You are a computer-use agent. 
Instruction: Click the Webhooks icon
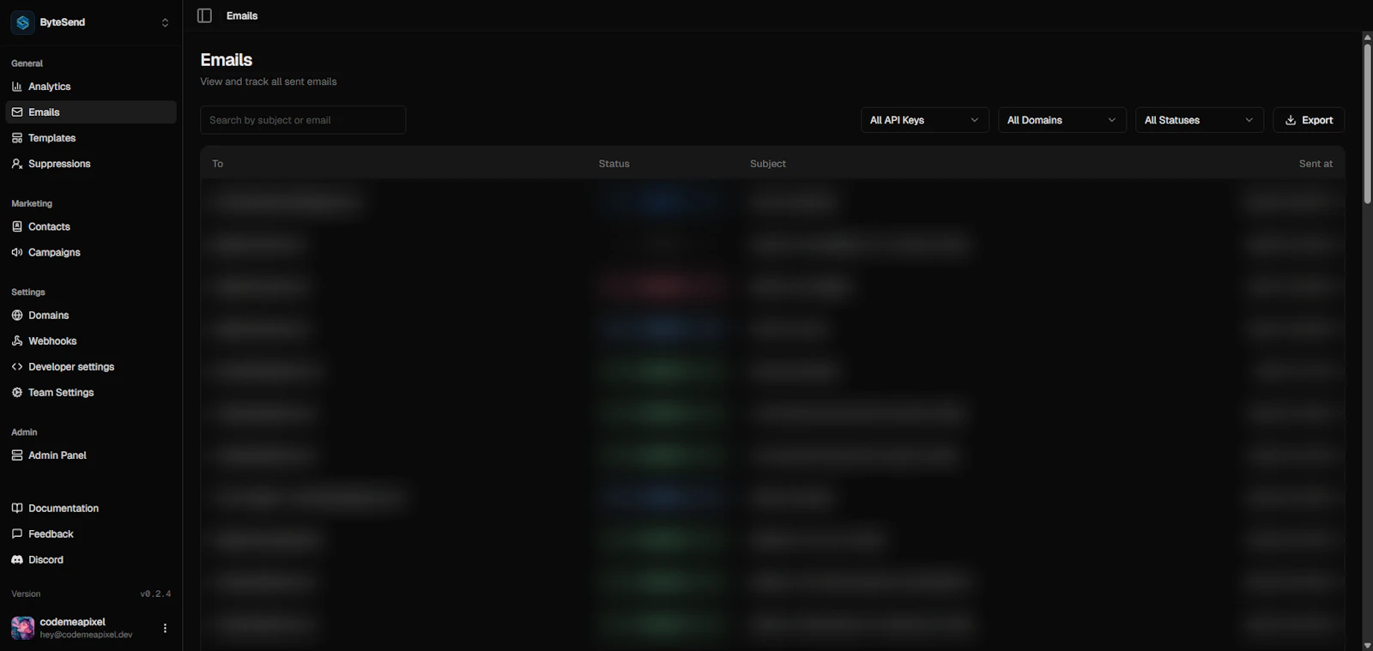point(17,341)
